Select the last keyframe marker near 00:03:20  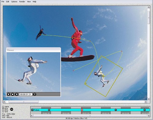(x=144, y=110)
